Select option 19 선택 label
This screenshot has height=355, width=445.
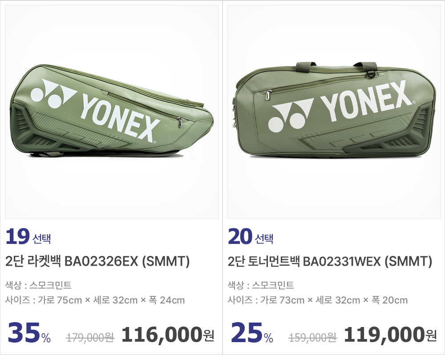pos(28,237)
